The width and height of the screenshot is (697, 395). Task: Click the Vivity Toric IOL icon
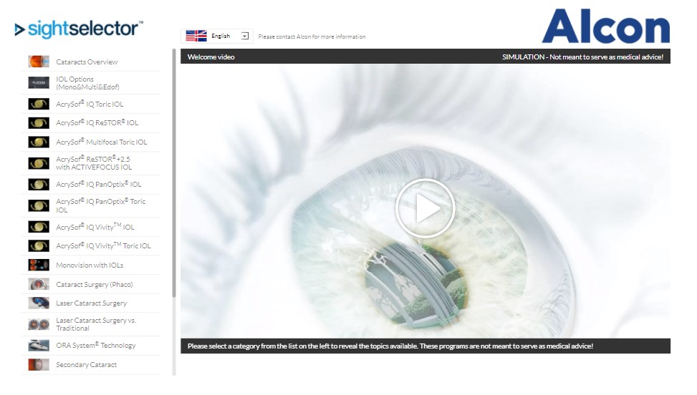pos(39,246)
